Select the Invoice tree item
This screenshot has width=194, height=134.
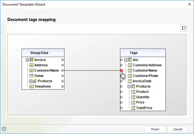click(40, 60)
